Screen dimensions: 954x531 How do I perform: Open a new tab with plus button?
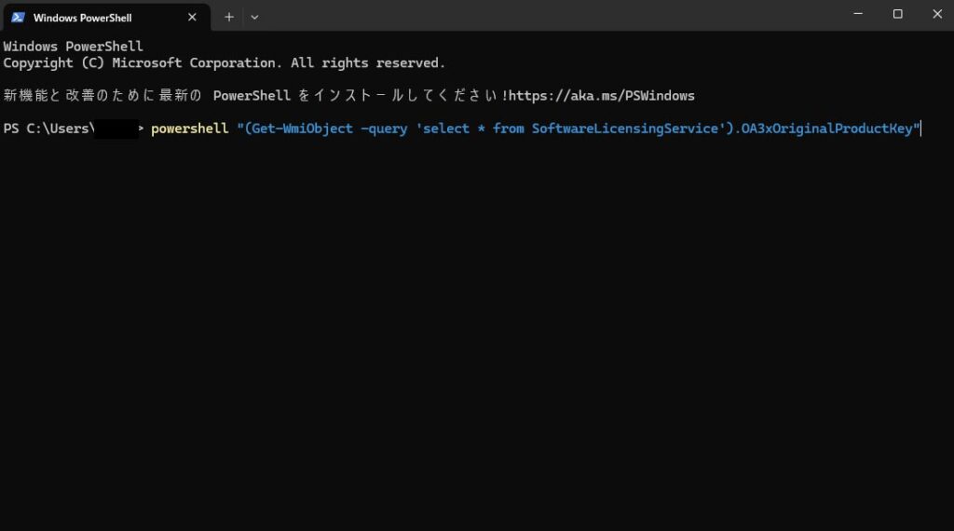(229, 17)
